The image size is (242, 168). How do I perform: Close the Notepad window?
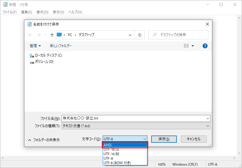click(235, 5)
